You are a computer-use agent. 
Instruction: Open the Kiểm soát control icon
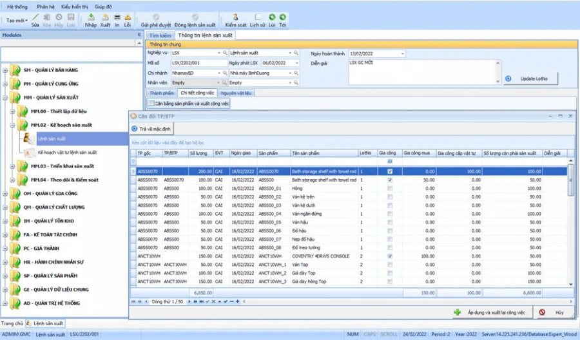point(235,17)
